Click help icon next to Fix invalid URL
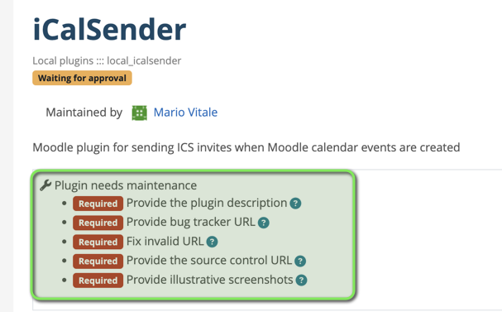502x312 pixels. 212,242
